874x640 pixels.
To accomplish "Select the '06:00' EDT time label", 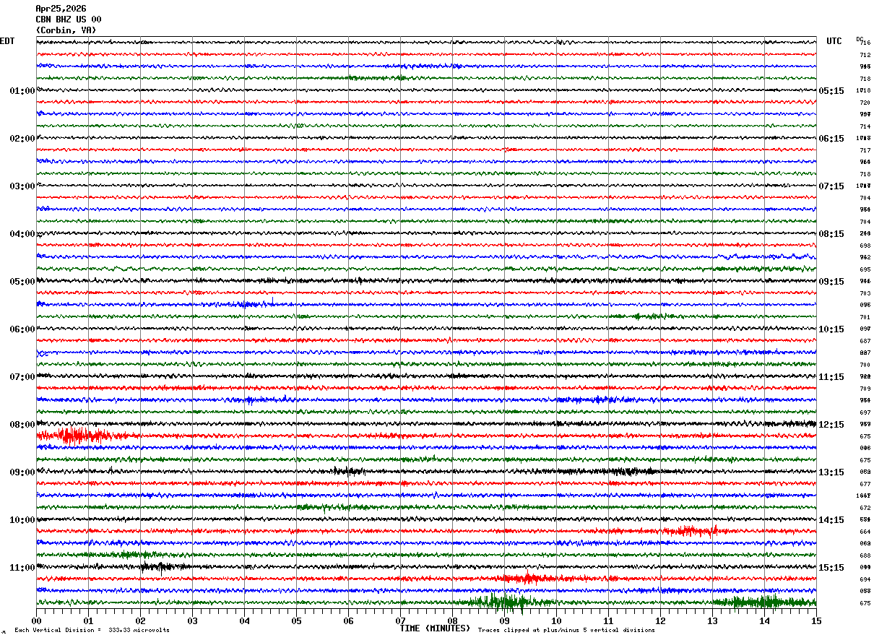I will click(x=22, y=329).
